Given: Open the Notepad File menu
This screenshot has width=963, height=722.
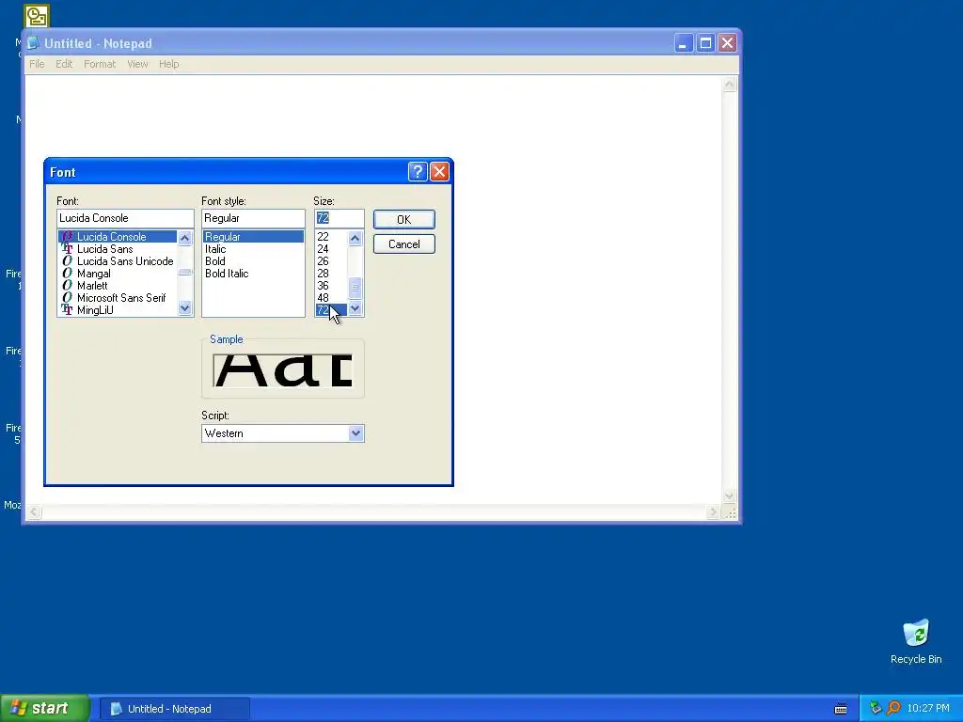Looking at the screenshot, I should pyautogui.click(x=37, y=64).
